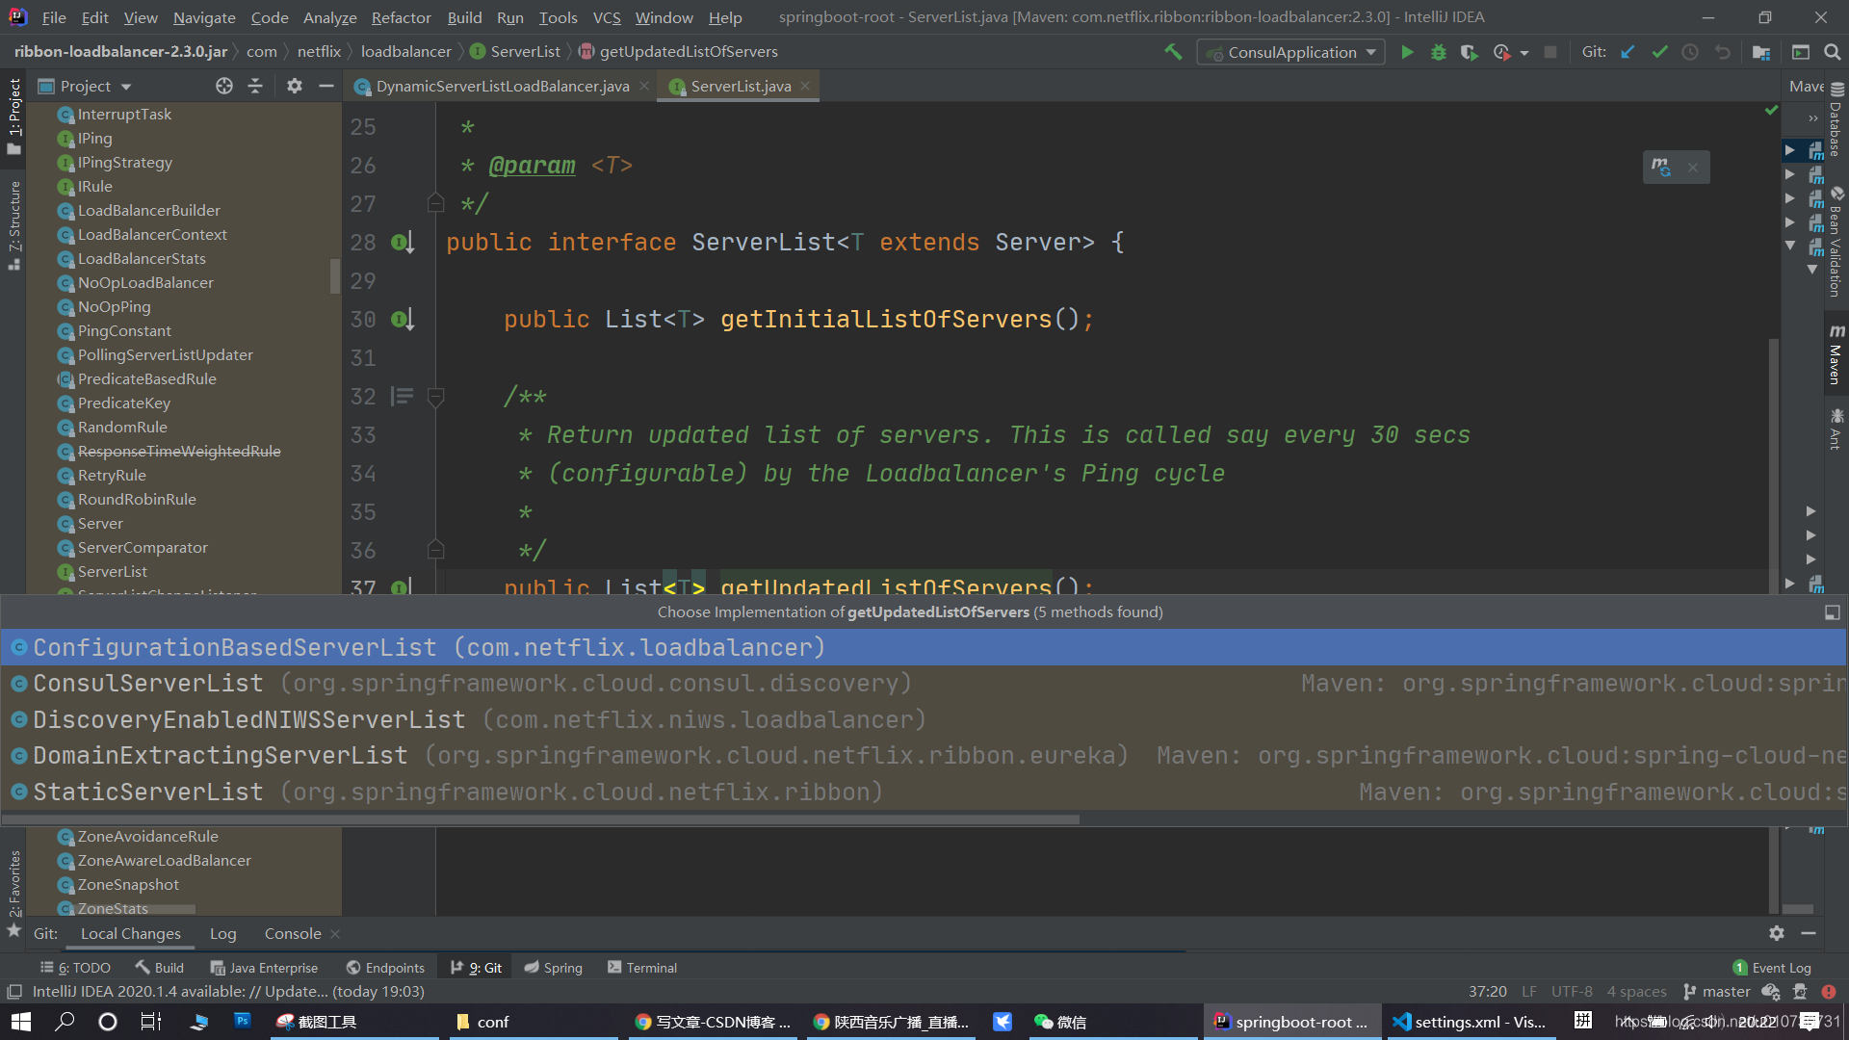
Task: Choose DiscoveryEnabledNIWSServerList implementation
Action: 924,719
